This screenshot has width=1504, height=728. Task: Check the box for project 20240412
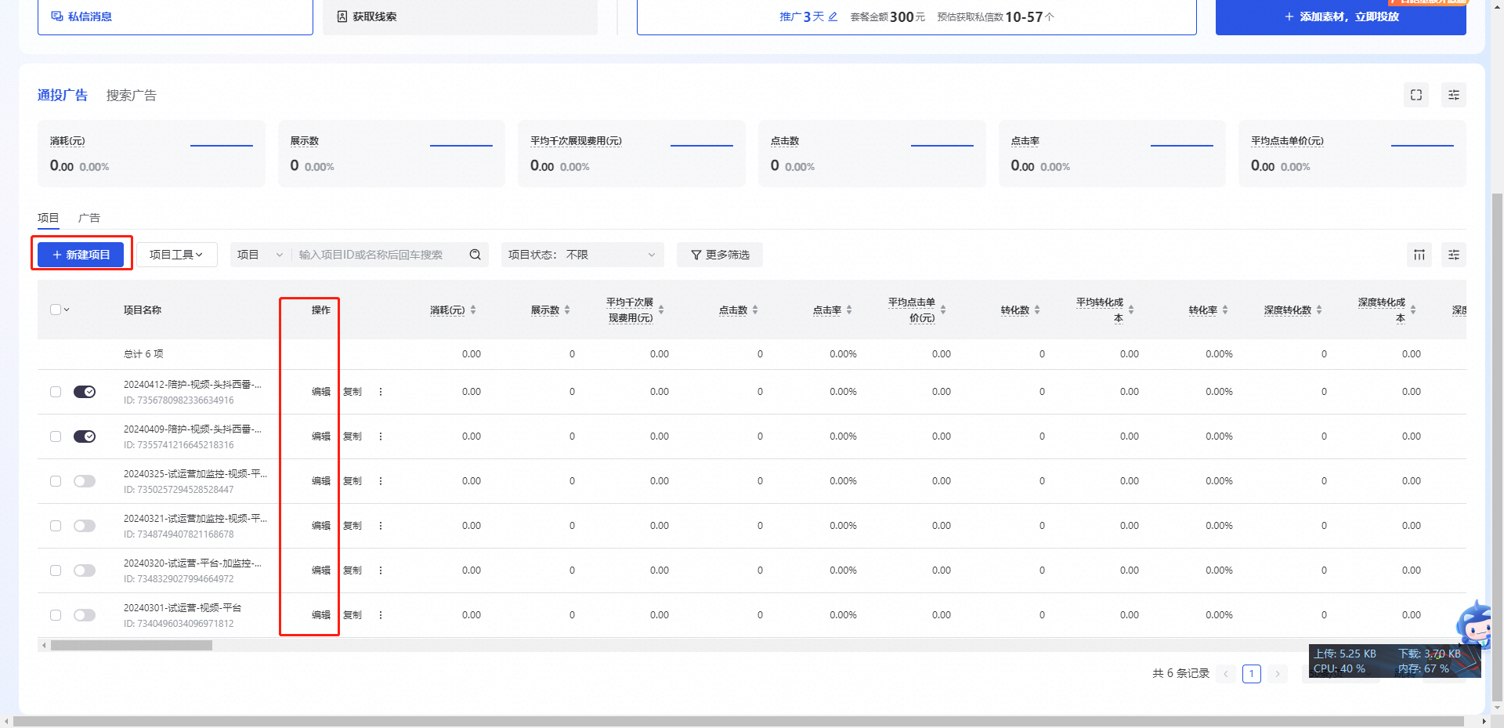pos(56,392)
